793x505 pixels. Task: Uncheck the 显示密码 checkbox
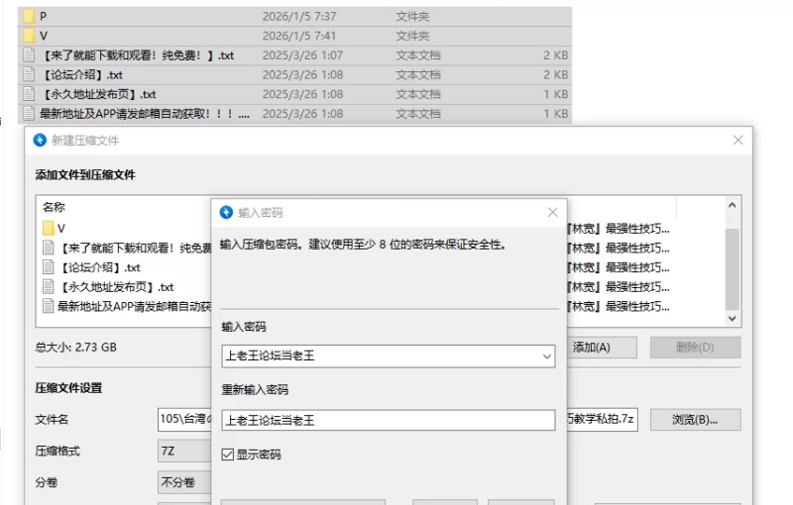click(228, 454)
